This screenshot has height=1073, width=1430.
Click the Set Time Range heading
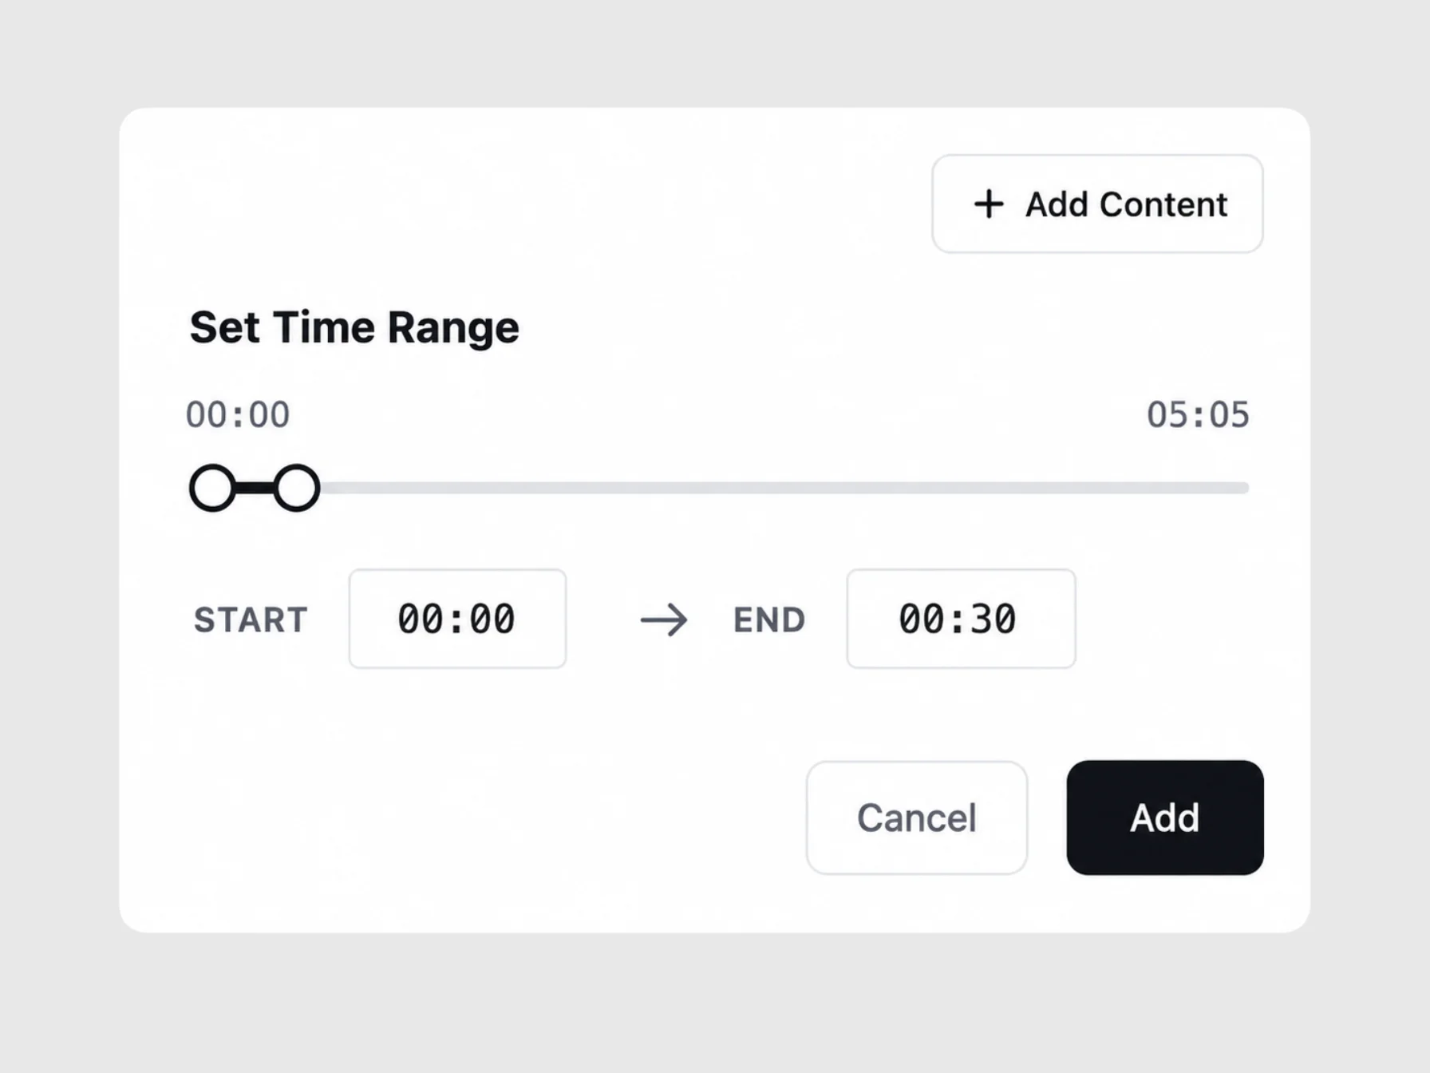point(354,327)
